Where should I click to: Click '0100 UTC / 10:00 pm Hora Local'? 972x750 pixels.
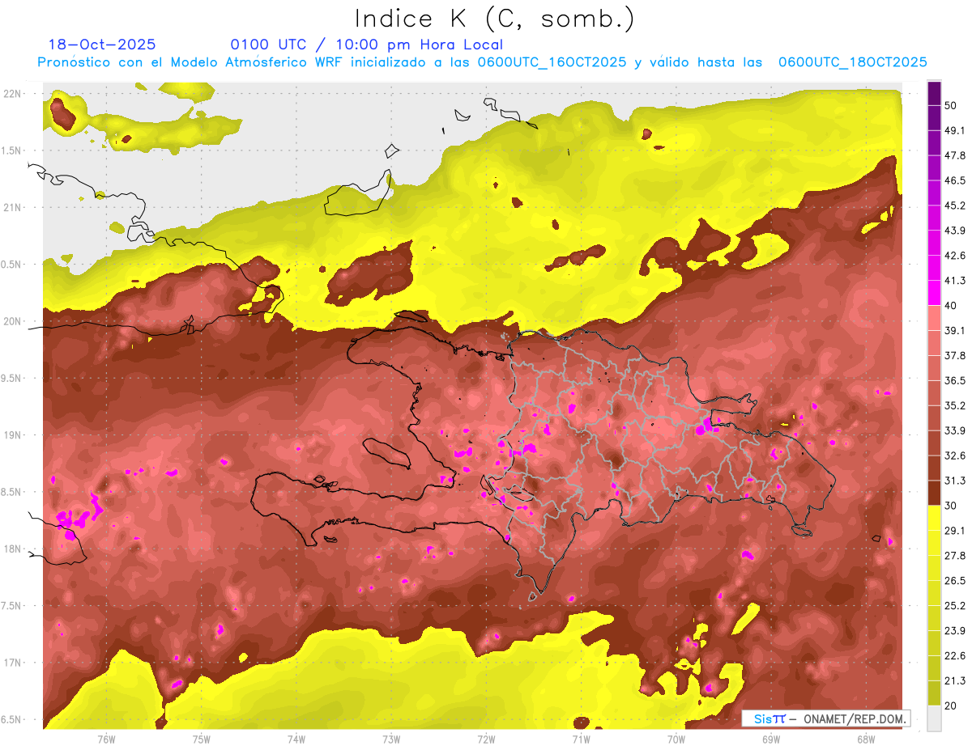tap(367, 44)
